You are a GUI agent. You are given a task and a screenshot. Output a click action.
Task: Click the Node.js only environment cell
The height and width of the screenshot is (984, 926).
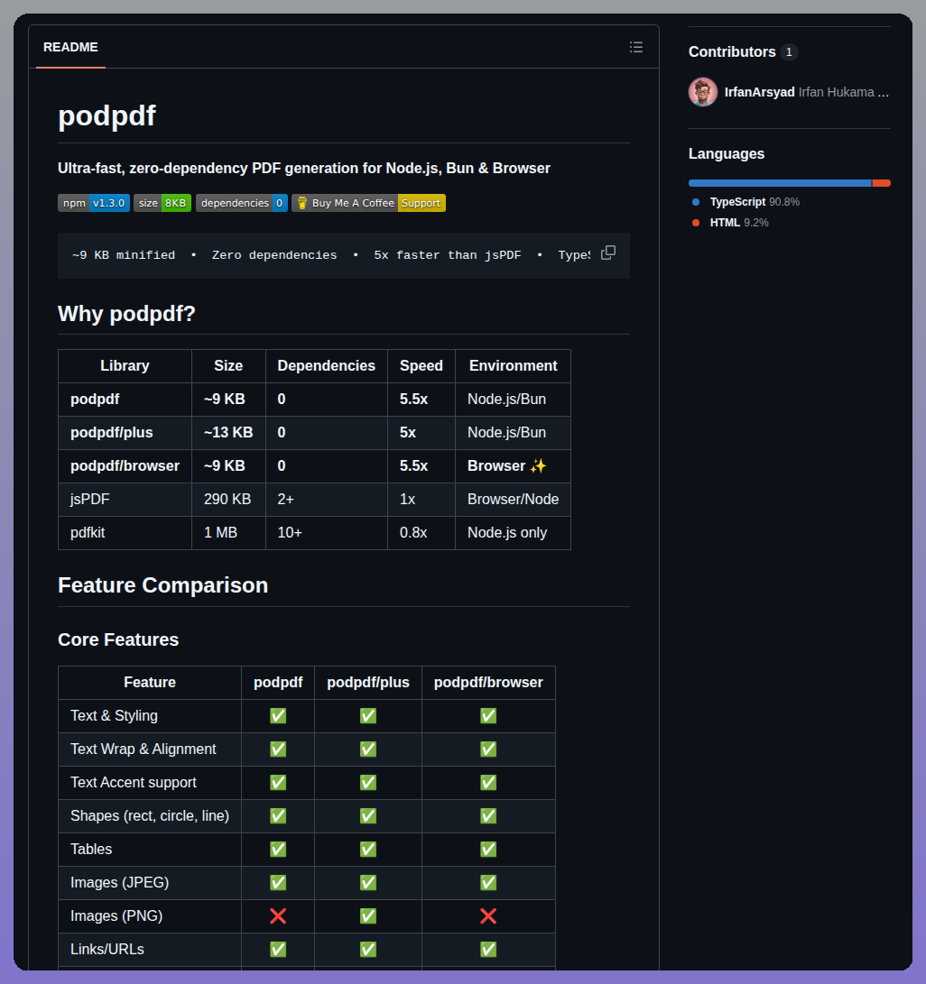coord(513,532)
